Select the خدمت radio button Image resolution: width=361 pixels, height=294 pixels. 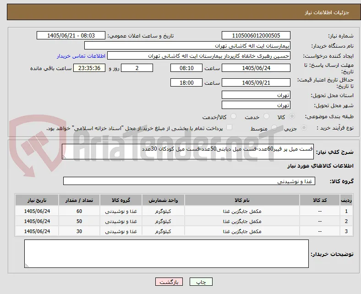tap(266, 116)
